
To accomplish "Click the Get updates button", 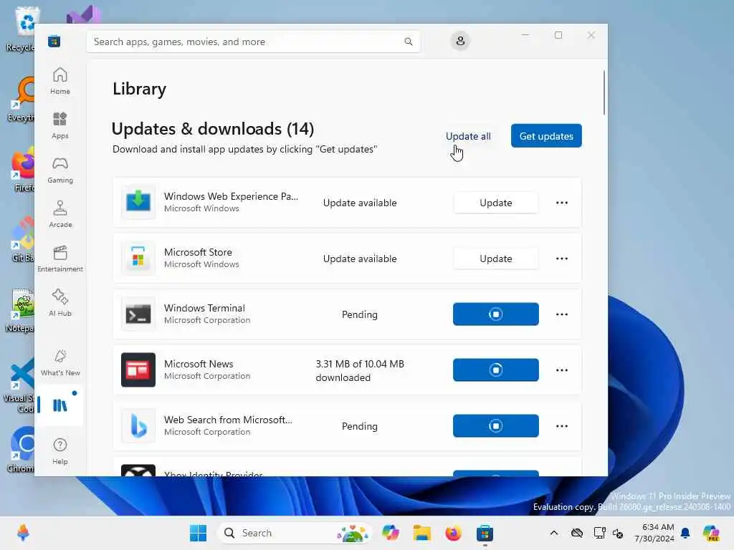I will point(546,135).
